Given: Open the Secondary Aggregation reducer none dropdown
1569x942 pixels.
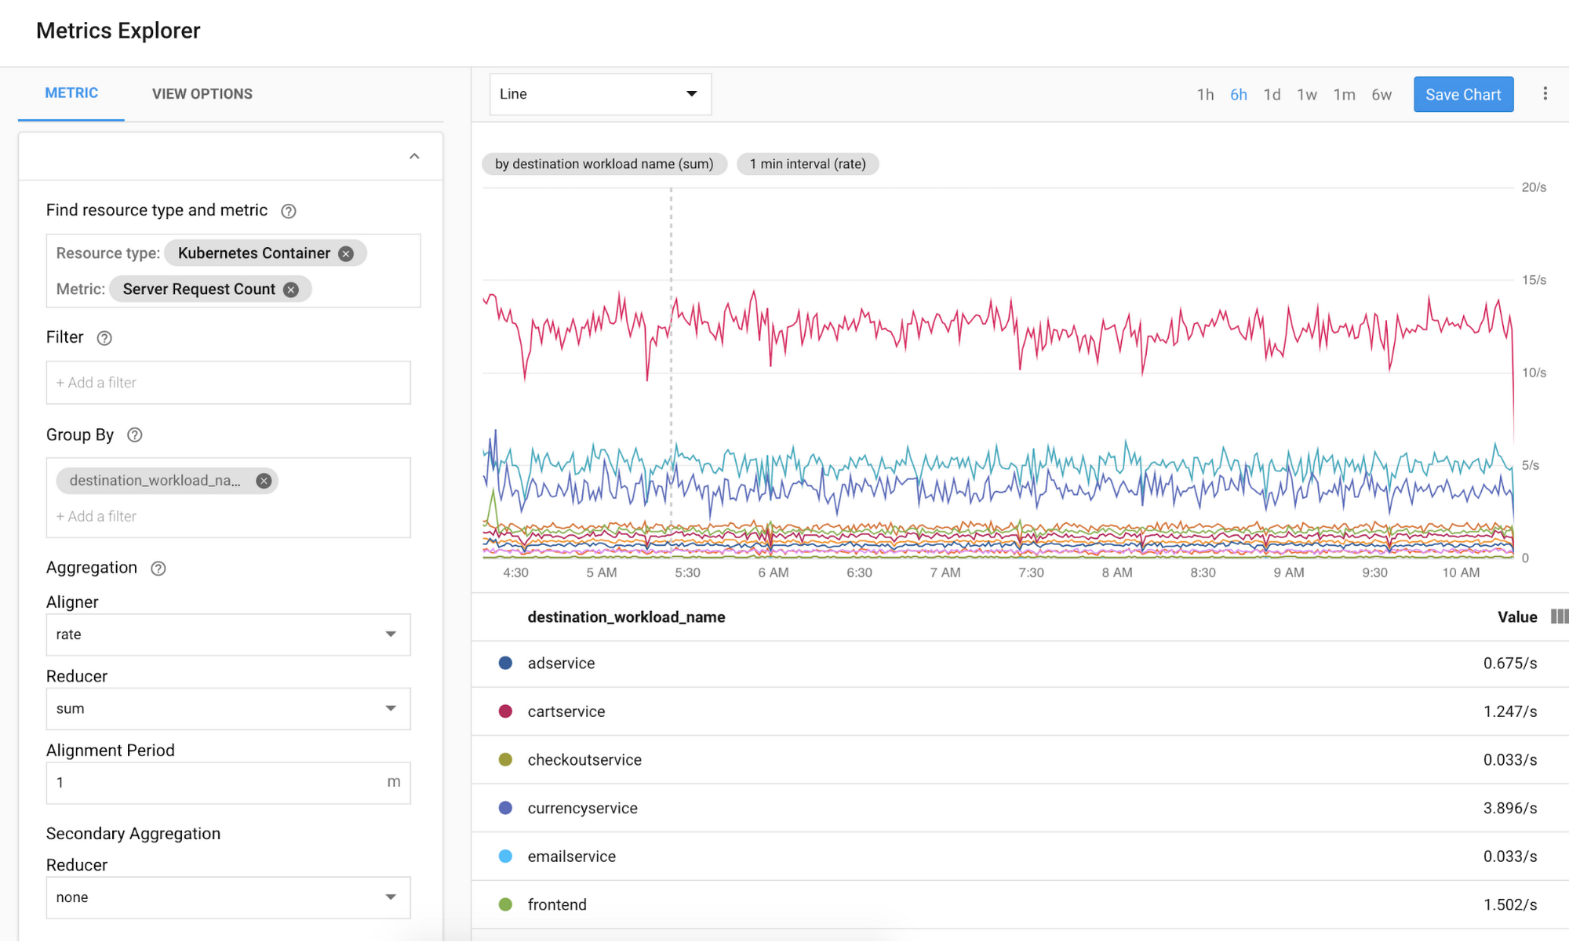Looking at the screenshot, I should pyautogui.click(x=228, y=897).
